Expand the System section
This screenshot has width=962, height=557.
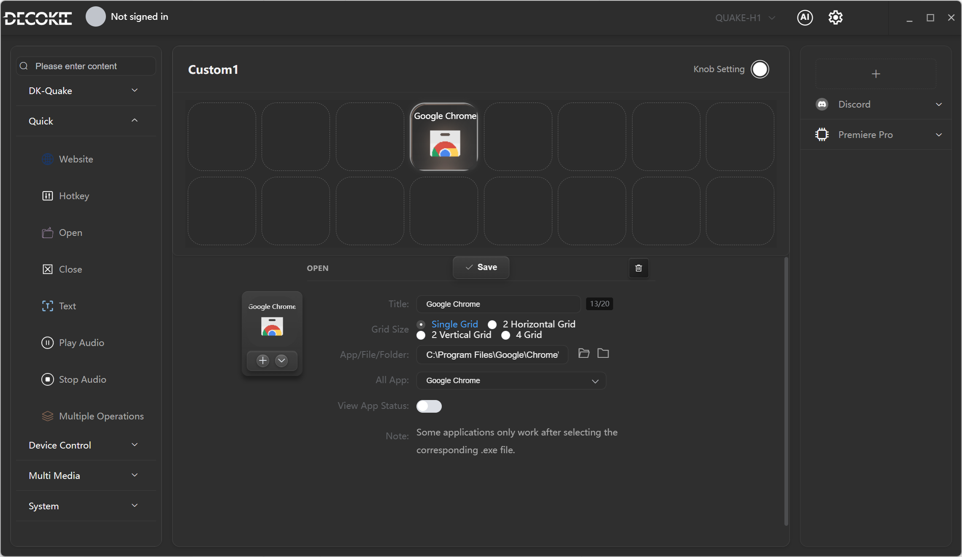coord(86,506)
